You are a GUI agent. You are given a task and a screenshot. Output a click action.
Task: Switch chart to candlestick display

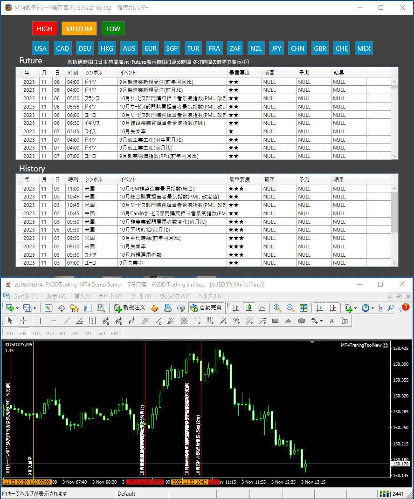click(x=249, y=308)
